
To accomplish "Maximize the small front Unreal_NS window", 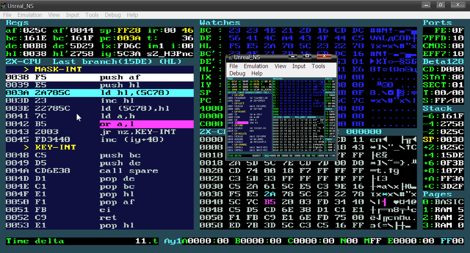I will point(308,56).
